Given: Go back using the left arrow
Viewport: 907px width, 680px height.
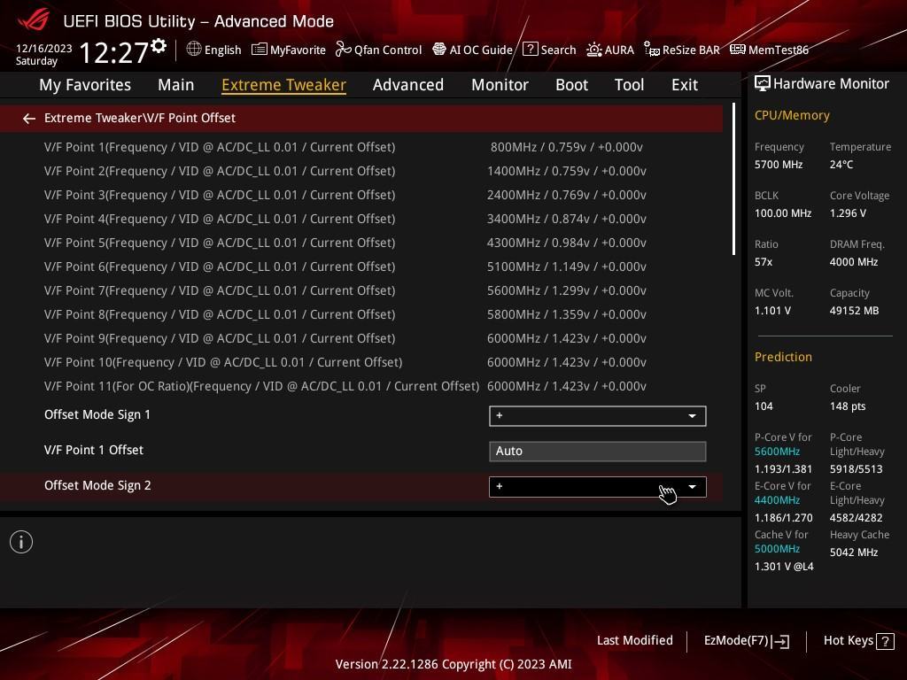Looking at the screenshot, I should [x=29, y=119].
